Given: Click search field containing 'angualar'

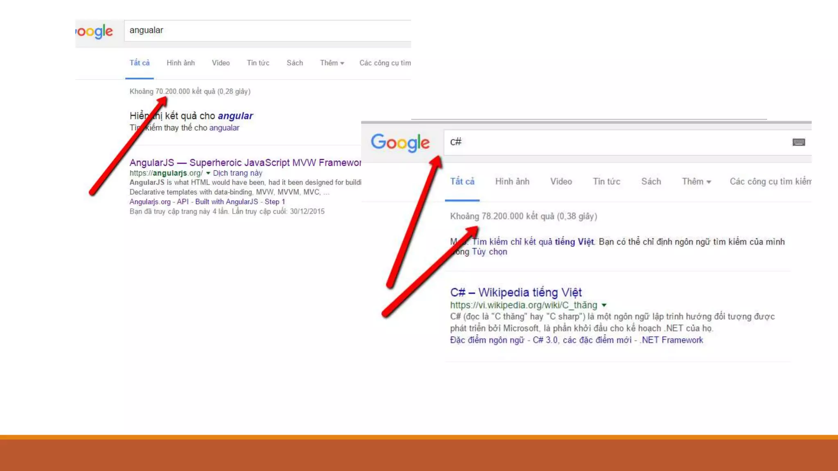Looking at the screenshot, I should point(266,31).
